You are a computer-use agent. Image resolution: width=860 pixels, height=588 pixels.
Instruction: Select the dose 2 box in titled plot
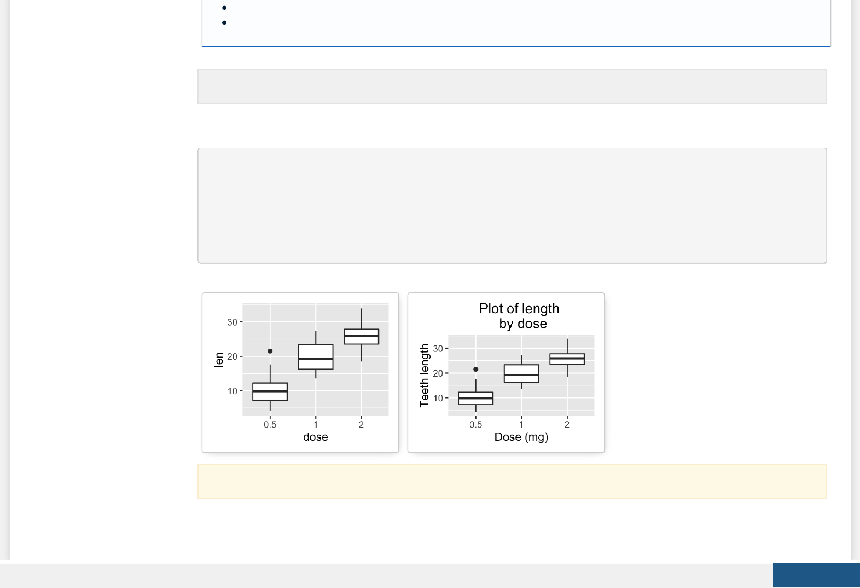pos(567,359)
